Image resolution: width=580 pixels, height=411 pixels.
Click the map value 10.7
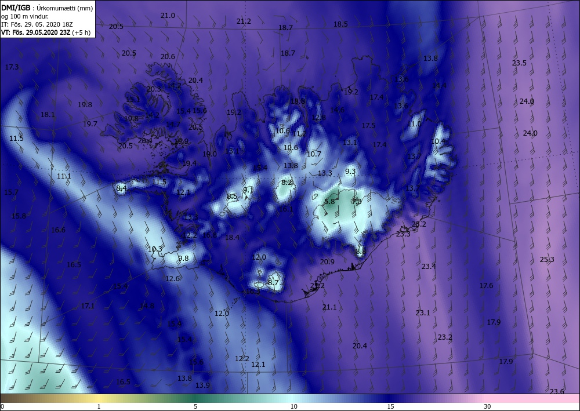(x=314, y=154)
